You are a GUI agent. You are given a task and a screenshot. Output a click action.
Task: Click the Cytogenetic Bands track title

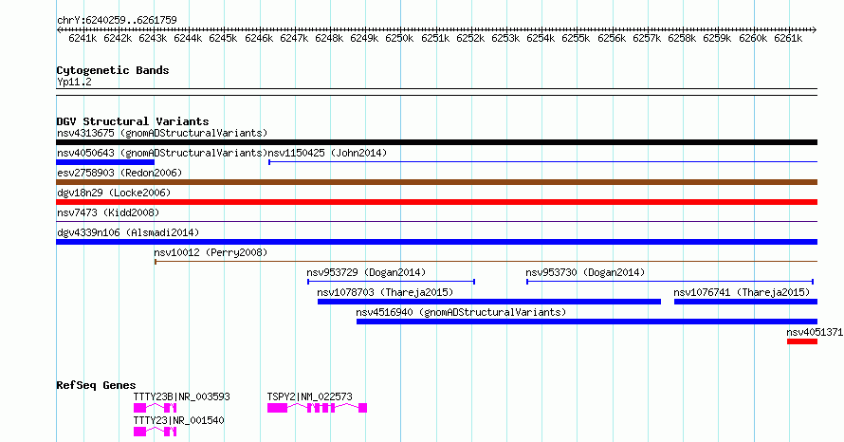[x=113, y=70]
